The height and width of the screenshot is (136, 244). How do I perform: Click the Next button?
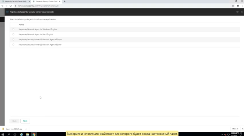coord(25,121)
